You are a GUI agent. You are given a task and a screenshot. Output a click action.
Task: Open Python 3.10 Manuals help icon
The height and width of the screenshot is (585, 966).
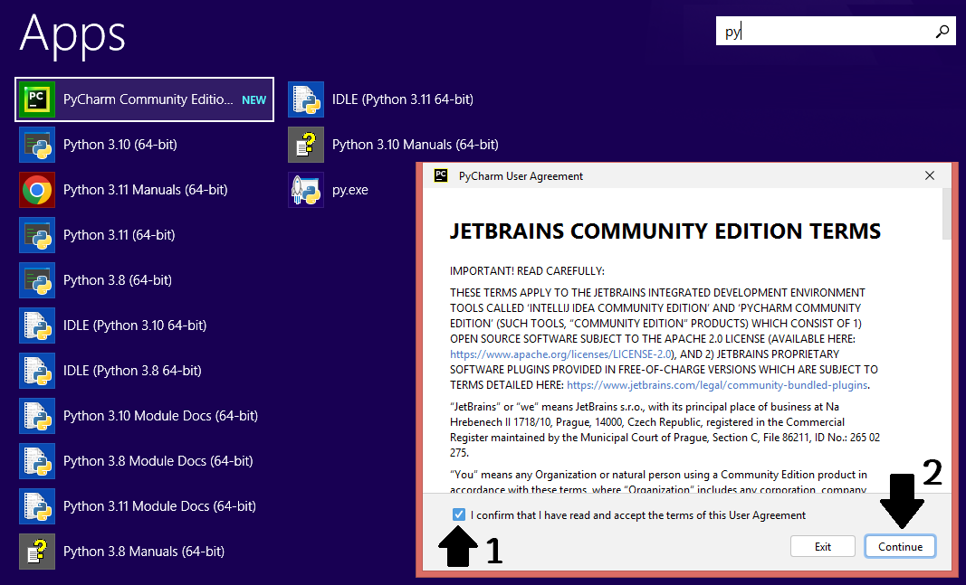(x=306, y=145)
